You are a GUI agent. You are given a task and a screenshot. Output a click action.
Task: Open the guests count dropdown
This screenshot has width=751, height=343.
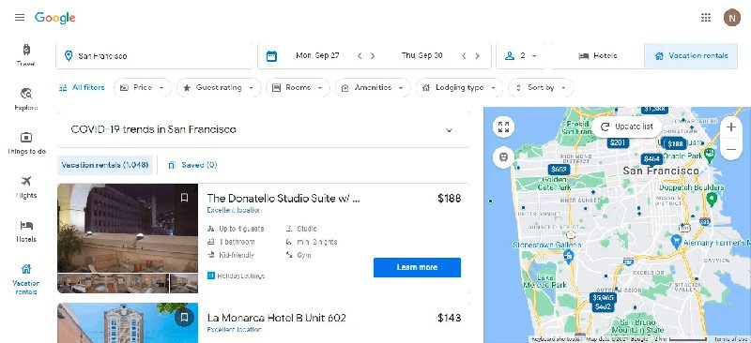tap(521, 56)
